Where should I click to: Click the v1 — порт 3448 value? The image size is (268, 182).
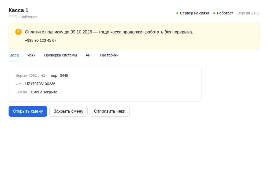(55, 76)
